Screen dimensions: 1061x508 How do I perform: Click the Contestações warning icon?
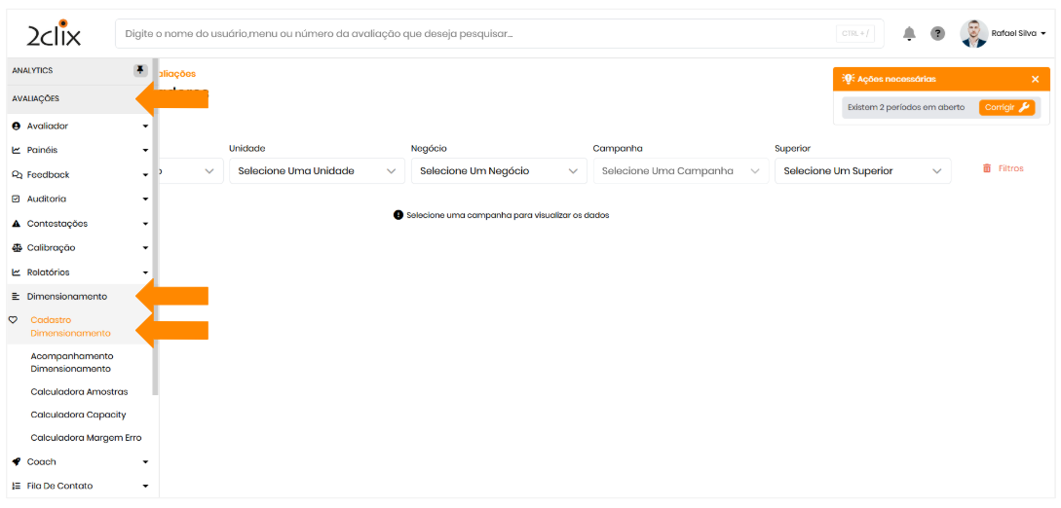click(17, 223)
